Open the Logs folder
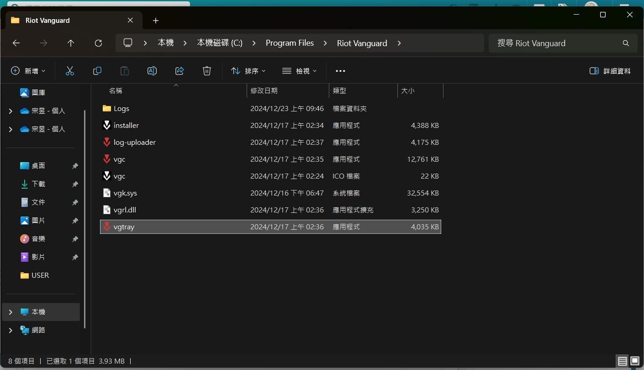644x370 pixels. 121,108
